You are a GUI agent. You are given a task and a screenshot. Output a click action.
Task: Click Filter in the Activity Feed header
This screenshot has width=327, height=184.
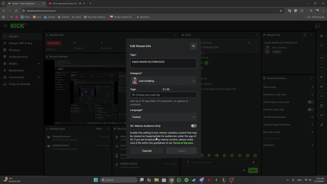99,129
